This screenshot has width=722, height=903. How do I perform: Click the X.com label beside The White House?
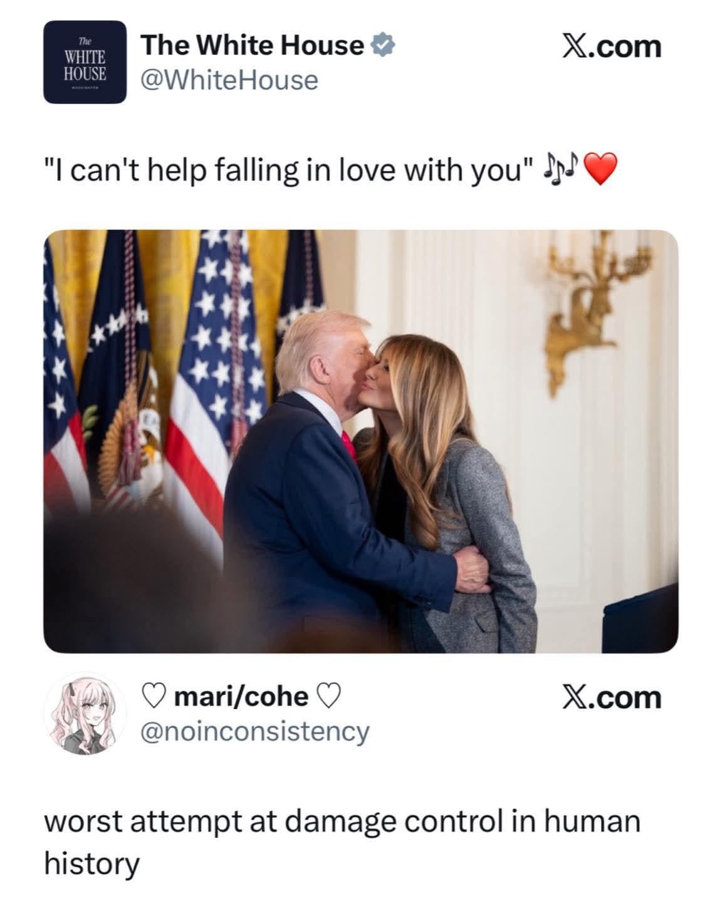click(x=610, y=46)
